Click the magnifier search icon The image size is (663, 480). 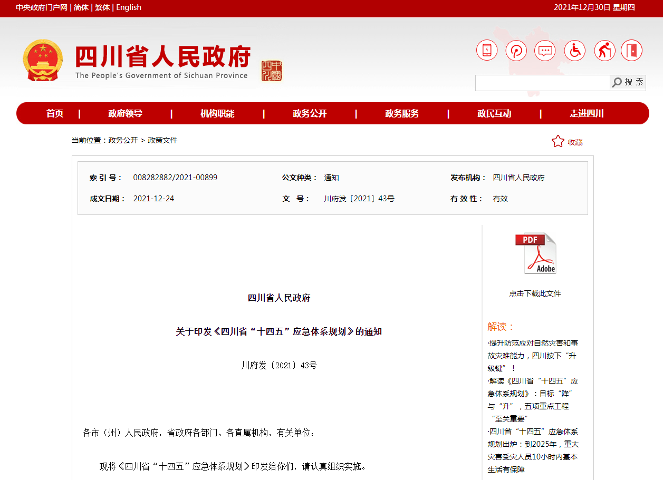pyautogui.click(x=617, y=83)
